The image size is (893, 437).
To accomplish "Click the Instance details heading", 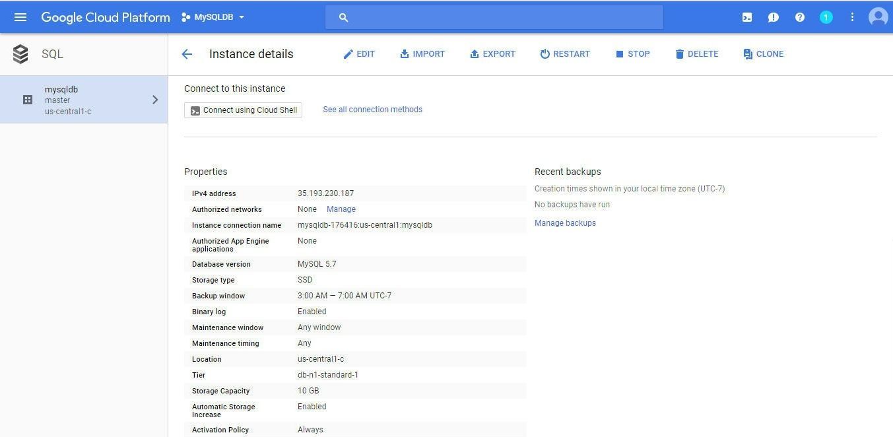I will point(251,54).
